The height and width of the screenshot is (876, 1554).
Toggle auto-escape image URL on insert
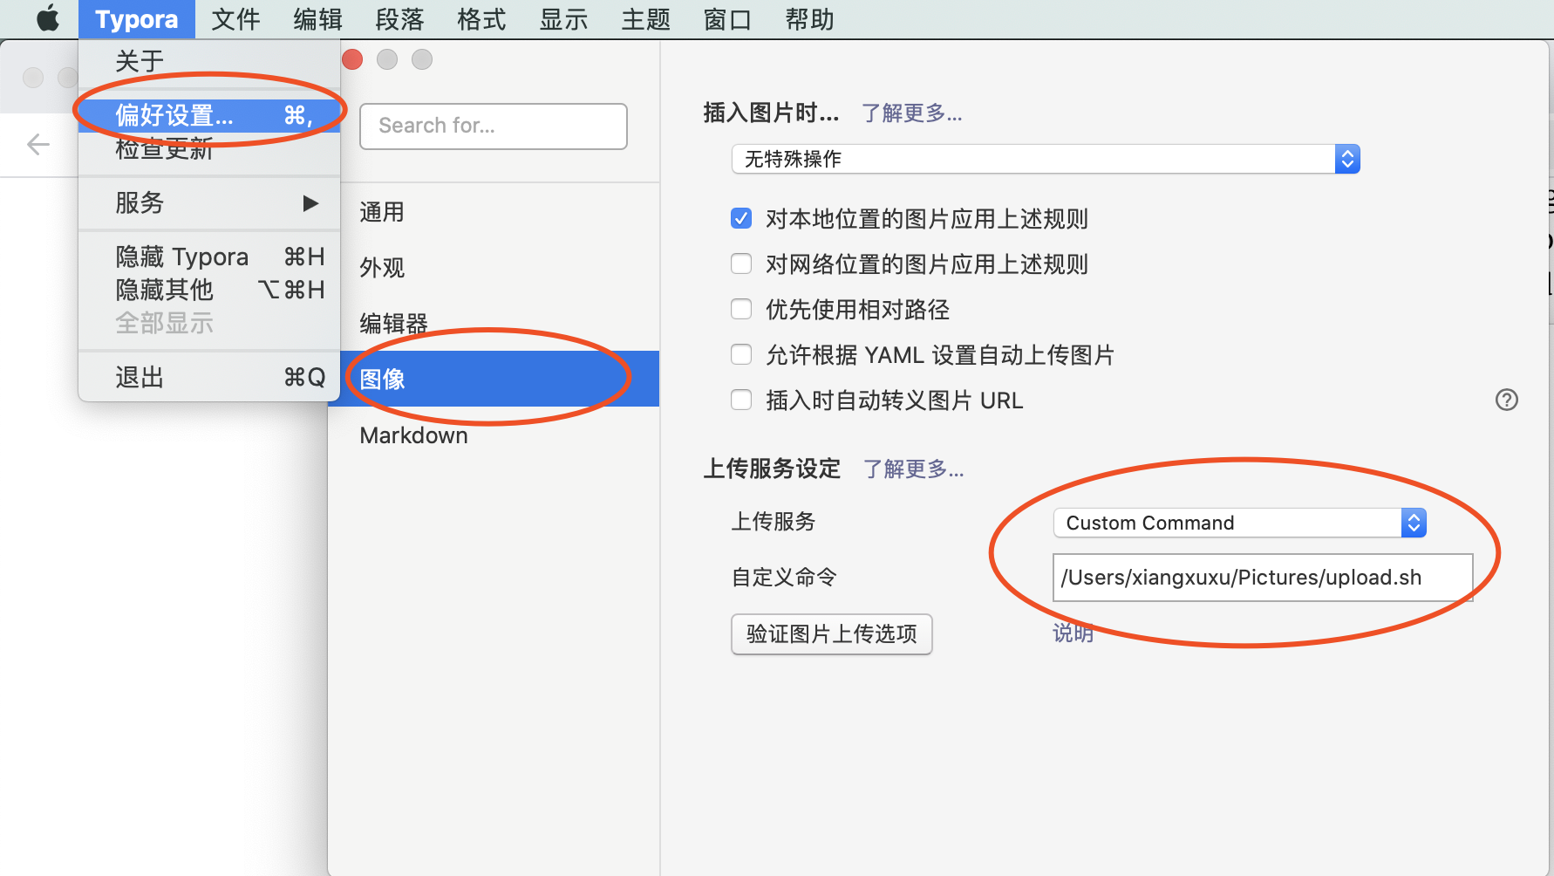pos(741,400)
